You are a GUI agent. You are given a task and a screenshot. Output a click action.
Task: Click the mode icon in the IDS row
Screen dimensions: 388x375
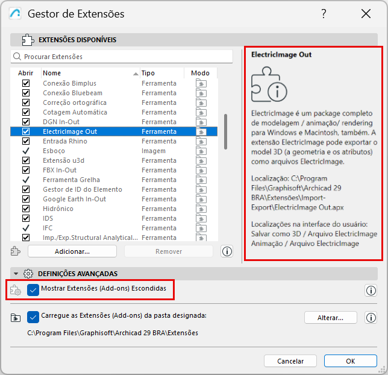[201, 219]
